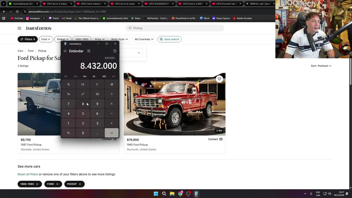Click the calculator backspace key
352x198 pixels.
[x=111, y=84]
